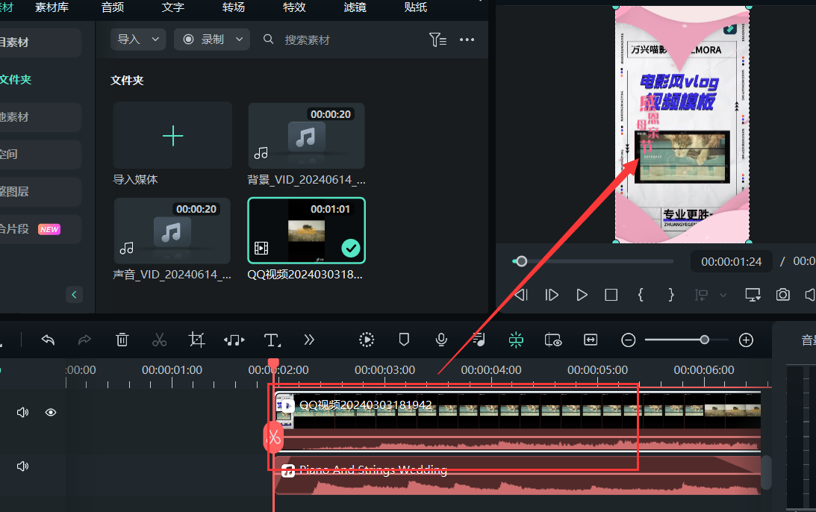The width and height of the screenshot is (816, 512).
Task: Mute the audio track speaker icon
Action: click(22, 465)
